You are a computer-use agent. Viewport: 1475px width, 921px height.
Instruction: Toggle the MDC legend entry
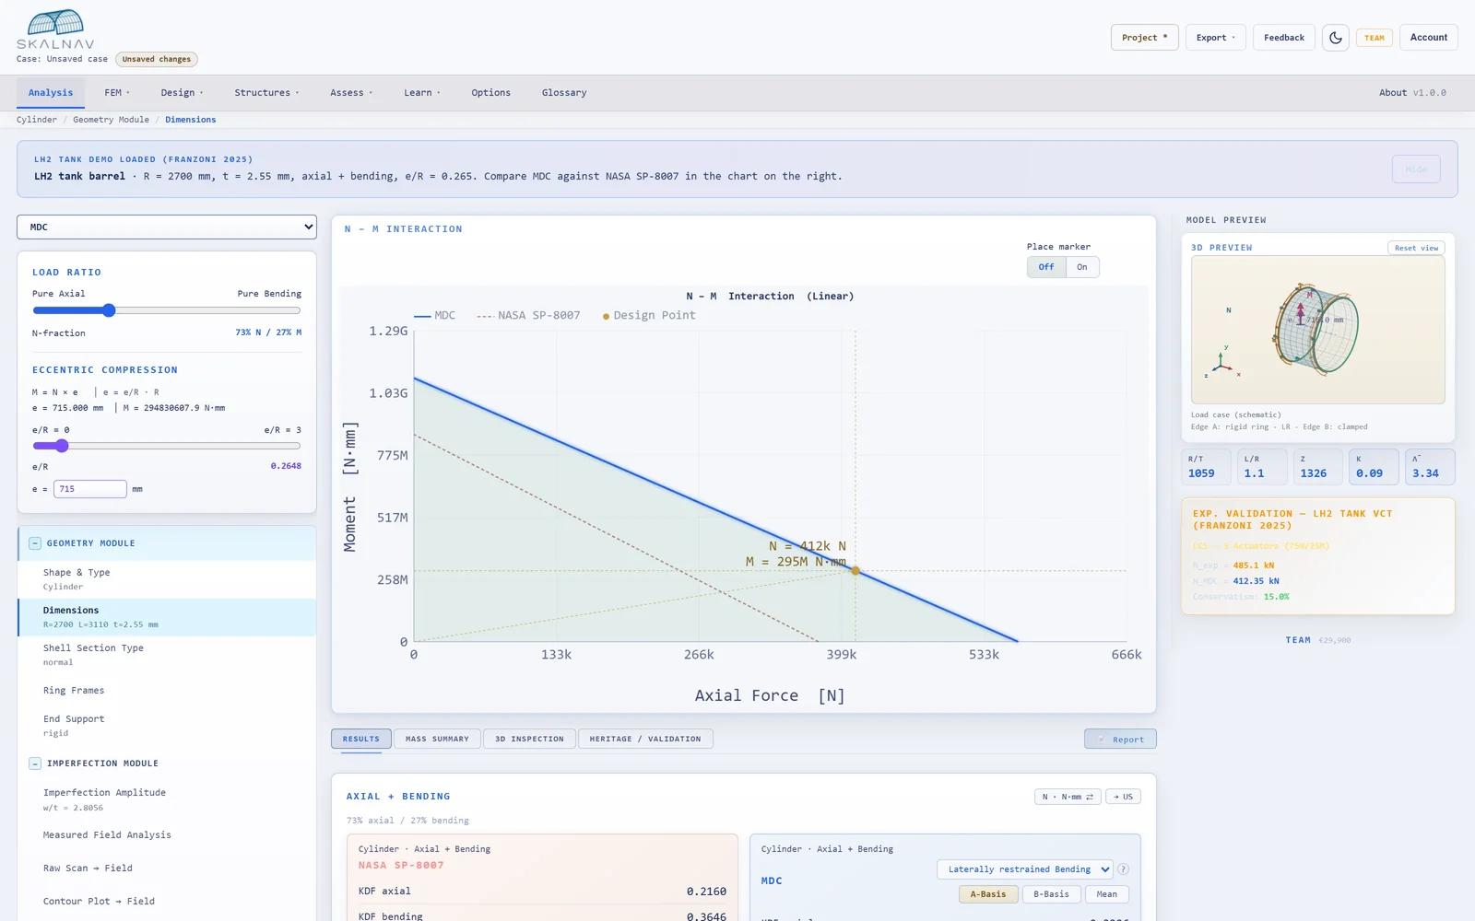pyautogui.click(x=435, y=315)
